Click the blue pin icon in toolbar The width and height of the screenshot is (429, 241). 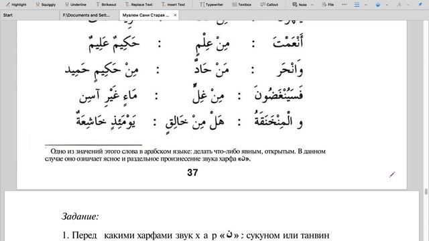(420, 5)
